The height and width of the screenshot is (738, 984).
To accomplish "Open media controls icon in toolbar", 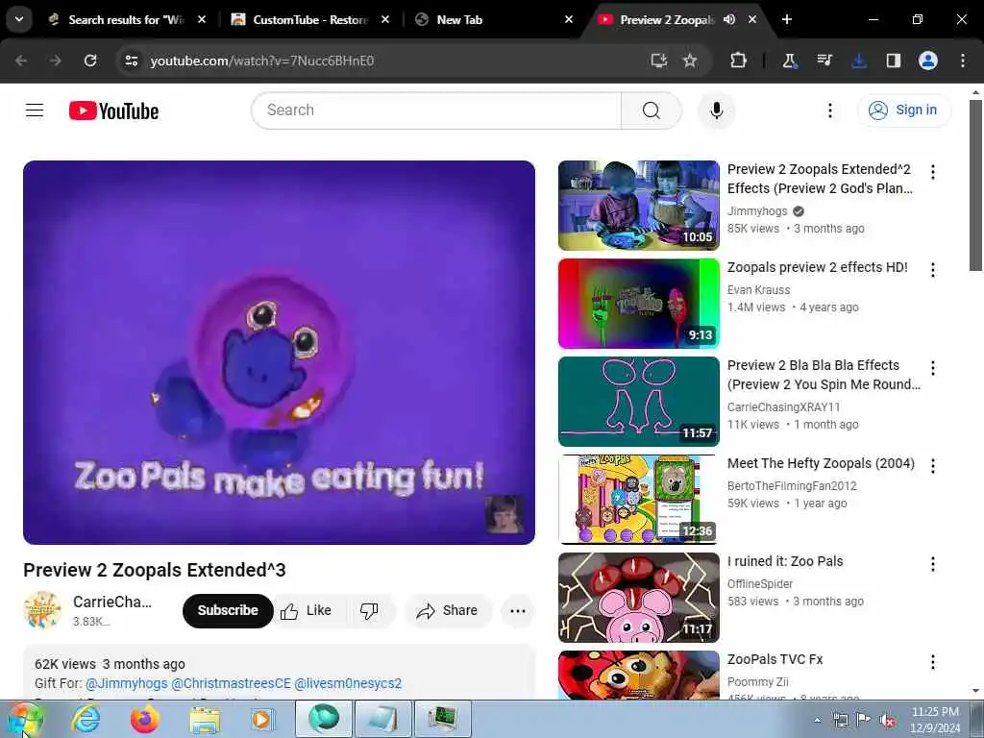I will coord(824,61).
